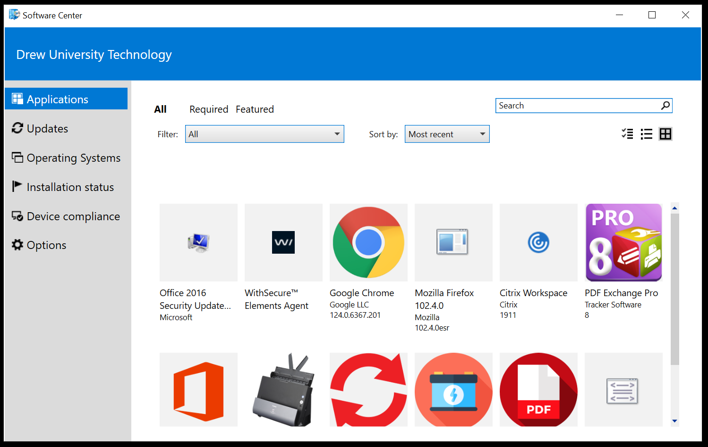Click the search magnifier icon
The height and width of the screenshot is (447, 708).
[665, 106]
